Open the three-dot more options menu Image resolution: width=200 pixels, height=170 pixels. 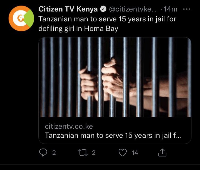coord(187,9)
